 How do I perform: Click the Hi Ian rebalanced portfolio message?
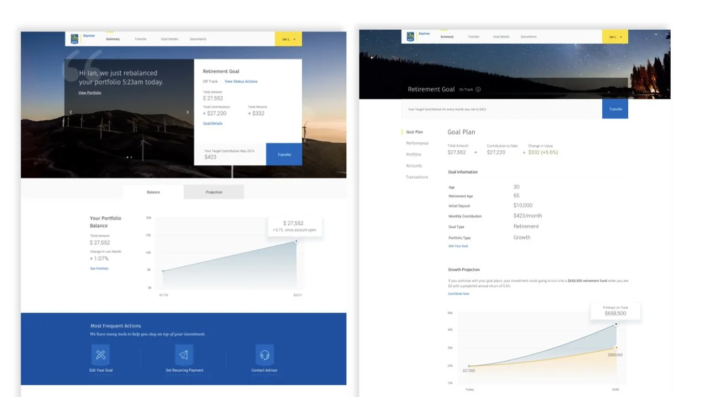click(x=121, y=77)
